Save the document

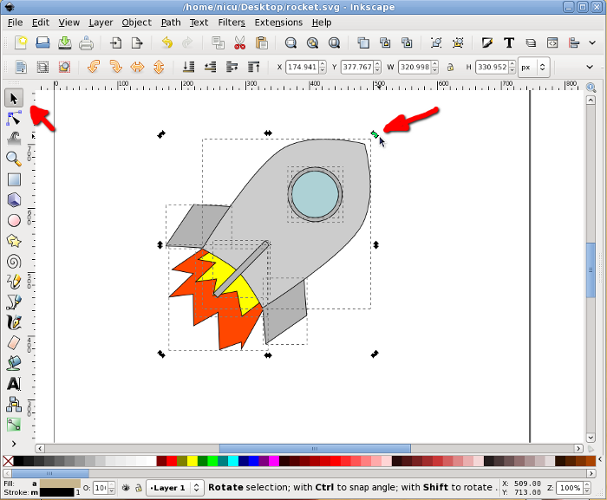(x=64, y=42)
